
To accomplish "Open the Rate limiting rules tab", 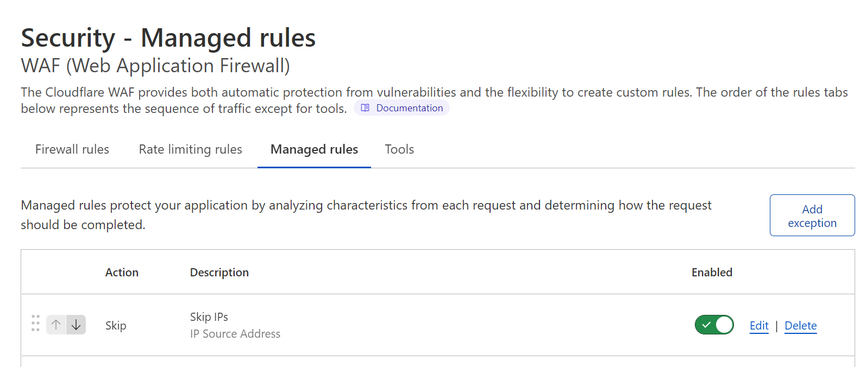I will click(x=190, y=149).
